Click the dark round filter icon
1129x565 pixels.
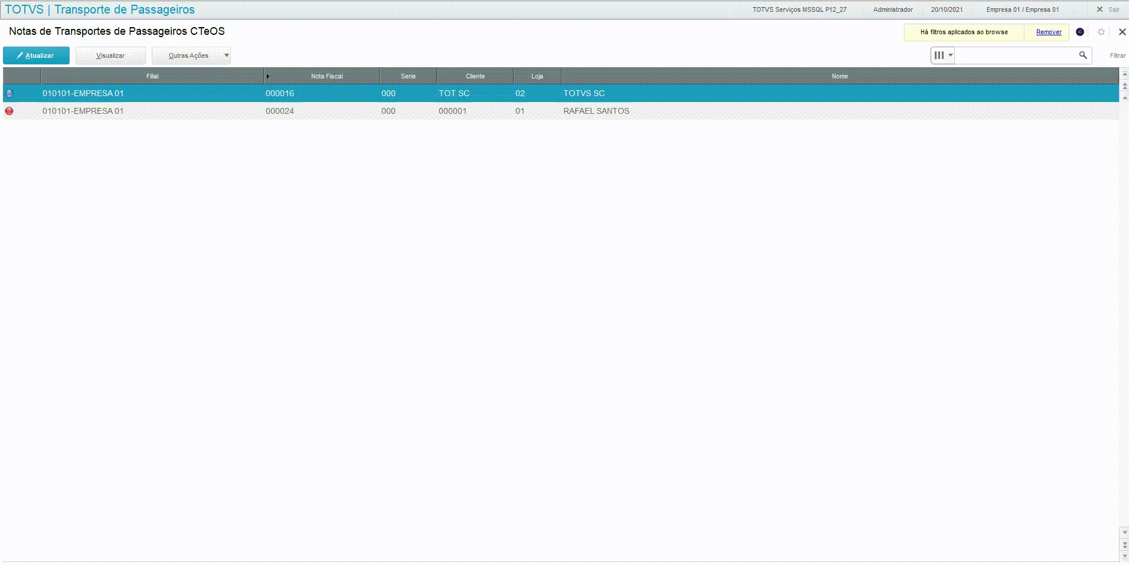[x=1080, y=32]
